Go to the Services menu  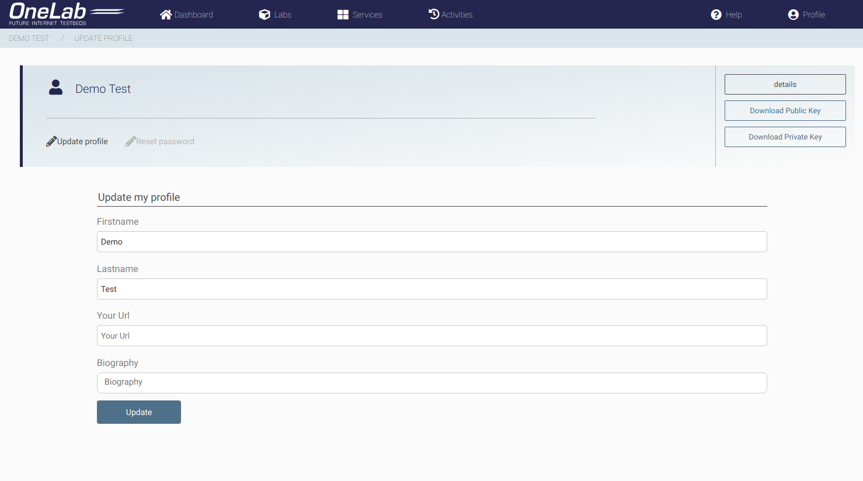[x=367, y=15]
